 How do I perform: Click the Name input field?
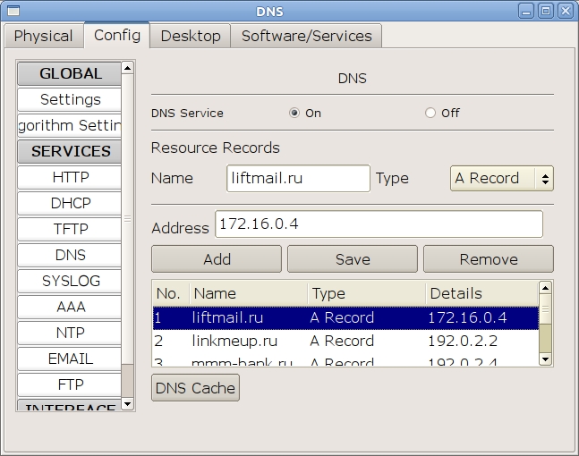point(298,178)
